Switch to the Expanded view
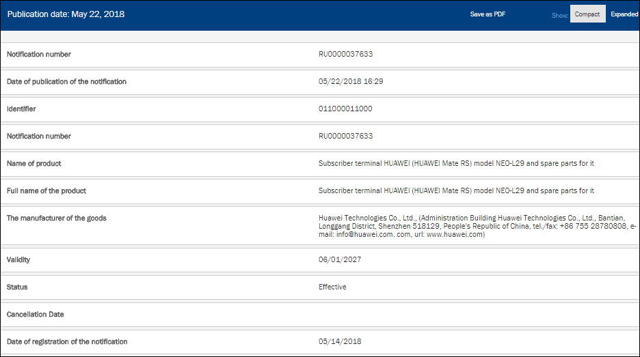The width and height of the screenshot is (640, 357). tap(624, 14)
